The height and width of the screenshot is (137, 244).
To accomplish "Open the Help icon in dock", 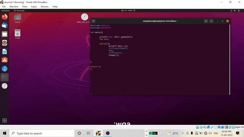I will coord(5,68).
